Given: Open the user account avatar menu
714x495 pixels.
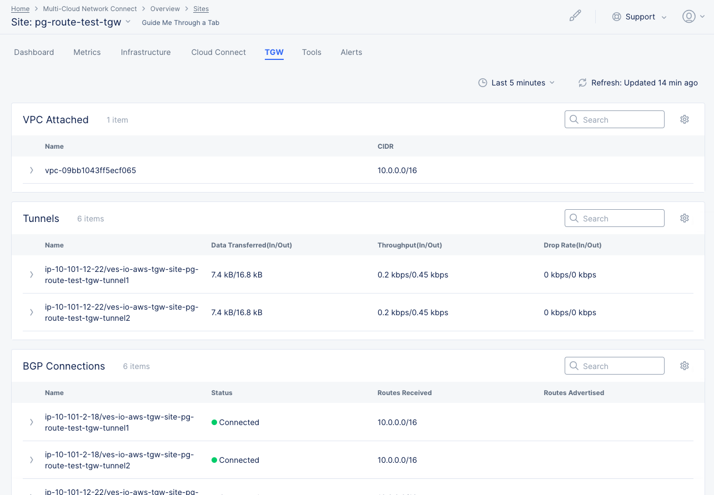Looking at the screenshot, I should 688,17.
